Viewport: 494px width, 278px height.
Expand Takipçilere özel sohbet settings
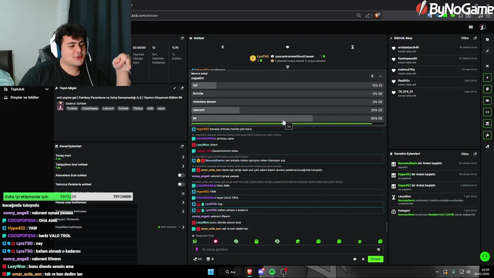[183, 166]
